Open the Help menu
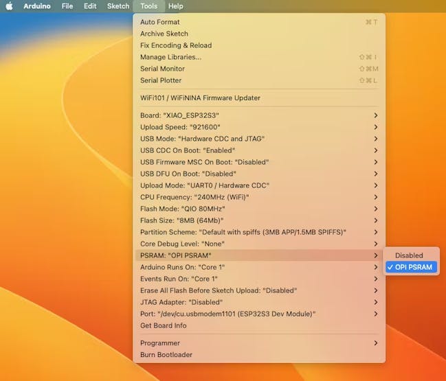Viewport: 446px width, 381px height. coord(175,6)
